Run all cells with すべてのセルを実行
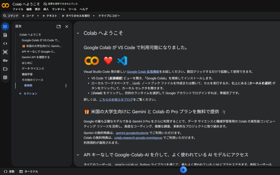 click(x=76, y=16)
